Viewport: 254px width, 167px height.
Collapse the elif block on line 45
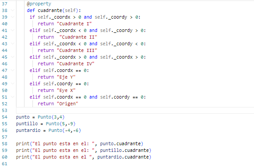[12, 57]
